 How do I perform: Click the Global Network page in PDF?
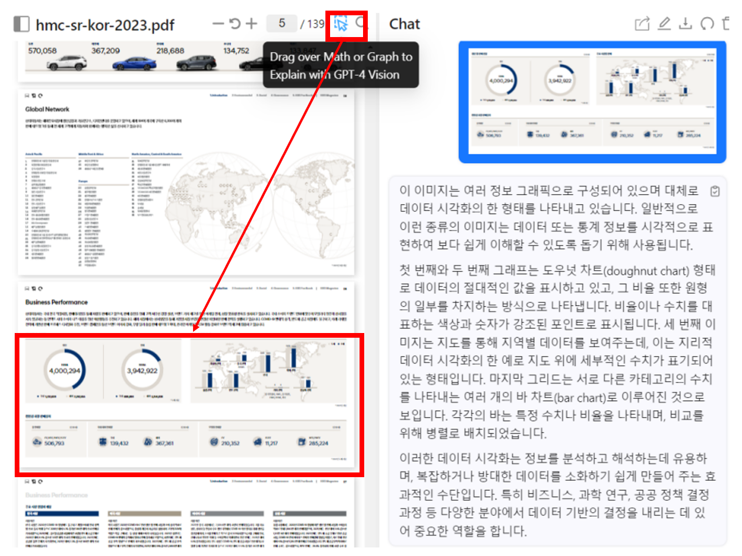pos(185,182)
